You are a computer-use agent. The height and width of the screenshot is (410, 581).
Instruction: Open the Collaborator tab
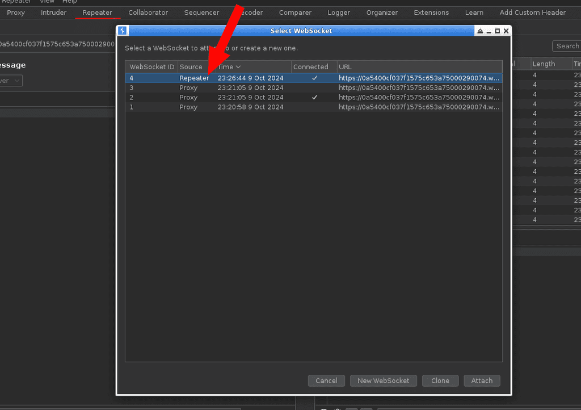[148, 12]
